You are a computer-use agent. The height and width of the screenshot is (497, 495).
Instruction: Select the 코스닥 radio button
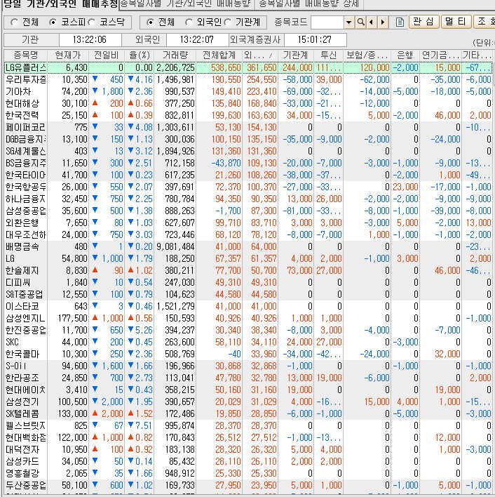click(91, 22)
